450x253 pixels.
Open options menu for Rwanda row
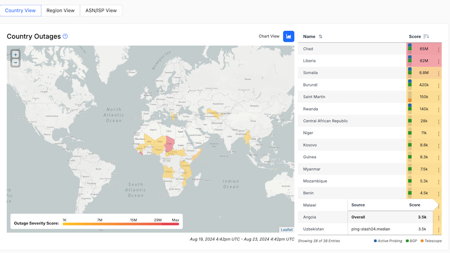pos(438,110)
